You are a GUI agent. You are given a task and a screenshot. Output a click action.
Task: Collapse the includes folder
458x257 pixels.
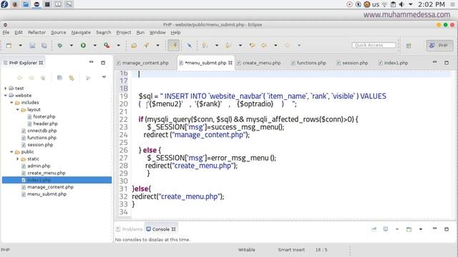11,103
